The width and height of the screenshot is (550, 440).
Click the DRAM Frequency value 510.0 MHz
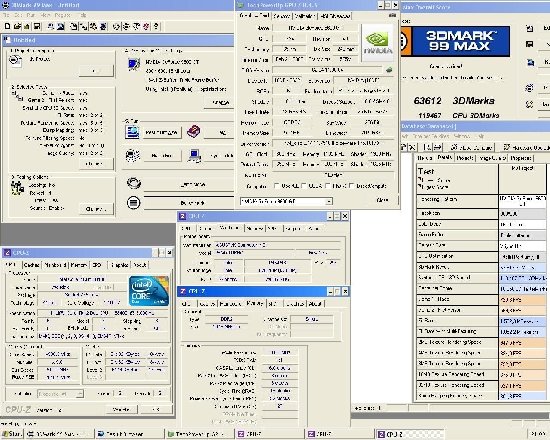280,353
